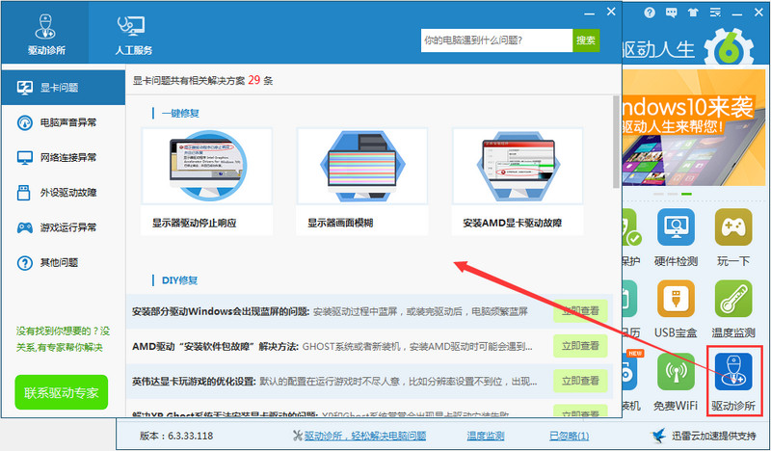Switch to the 人工服务 tab
This screenshot has height=451, width=771.
coord(133,33)
